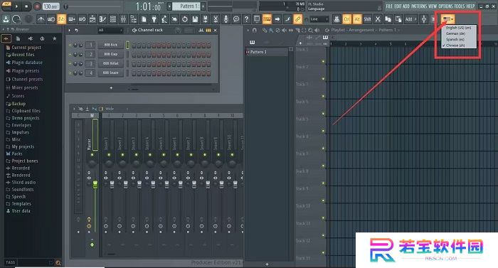Image resolution: width=498 pixels, height=268 pixels.
Task: Toggle the channel rack graph editor icon
Action: (201, 30)
